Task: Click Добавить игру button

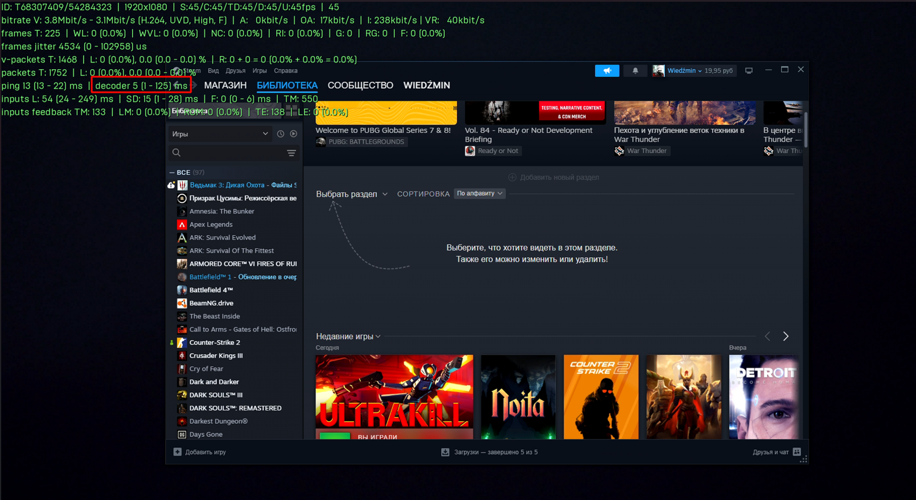Action: [x=200, y=452]
